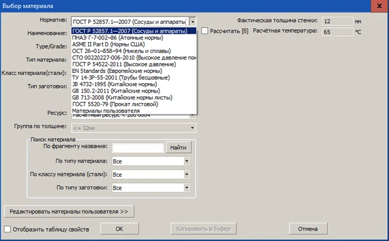
Task: Select ТУ 14-3Р-55-2001 (Трубы бесшовные)
Action: pos(134,77)
